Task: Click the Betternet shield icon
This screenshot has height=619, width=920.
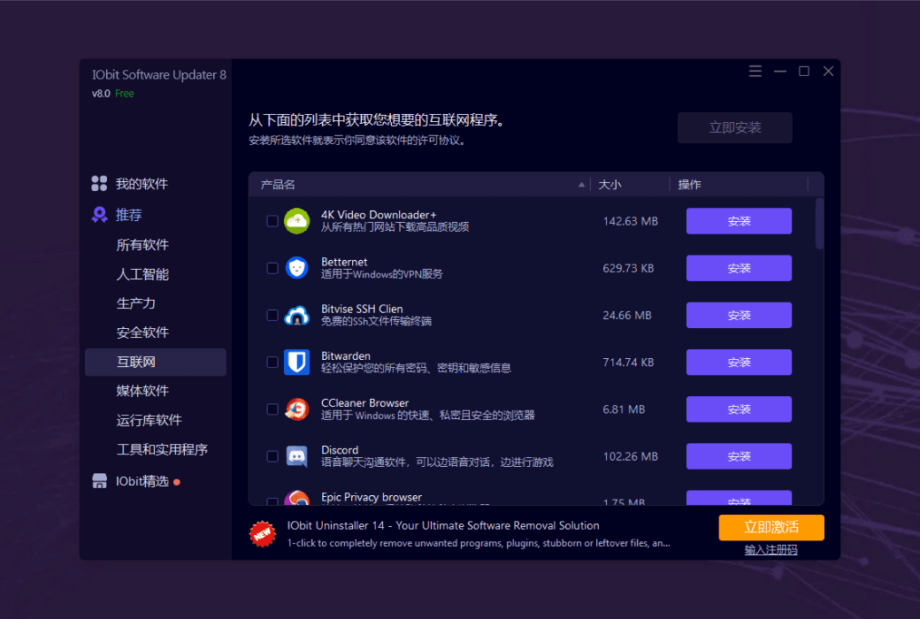Action: click(x=297, y=268)
